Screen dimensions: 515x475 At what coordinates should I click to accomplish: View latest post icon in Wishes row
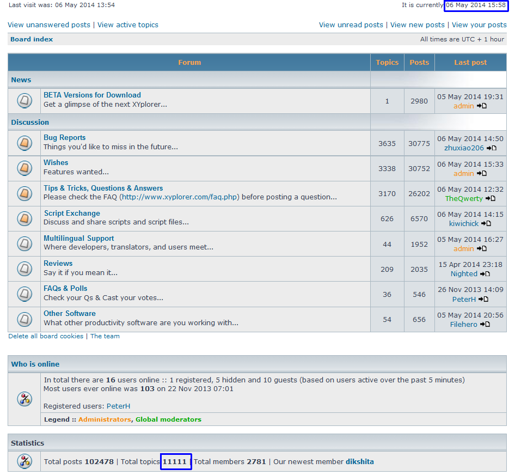[482, 174]
